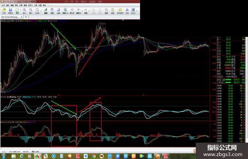Expand the zoom dropdown arrow after 100%
The height and width of the screenshot is (159, 248).
[41, 11]
